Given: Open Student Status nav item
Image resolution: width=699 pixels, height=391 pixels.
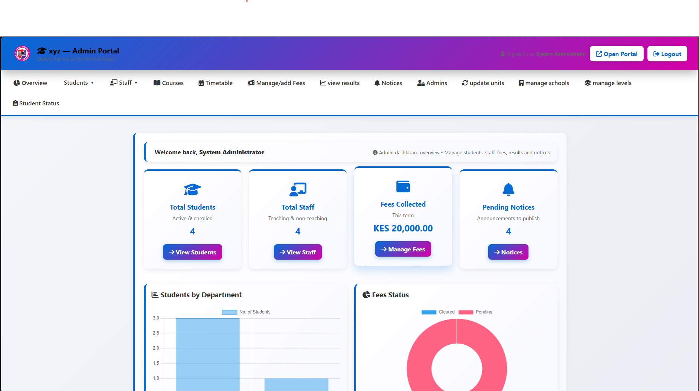Looking at the screenshot, I should [x=36, y=103].
